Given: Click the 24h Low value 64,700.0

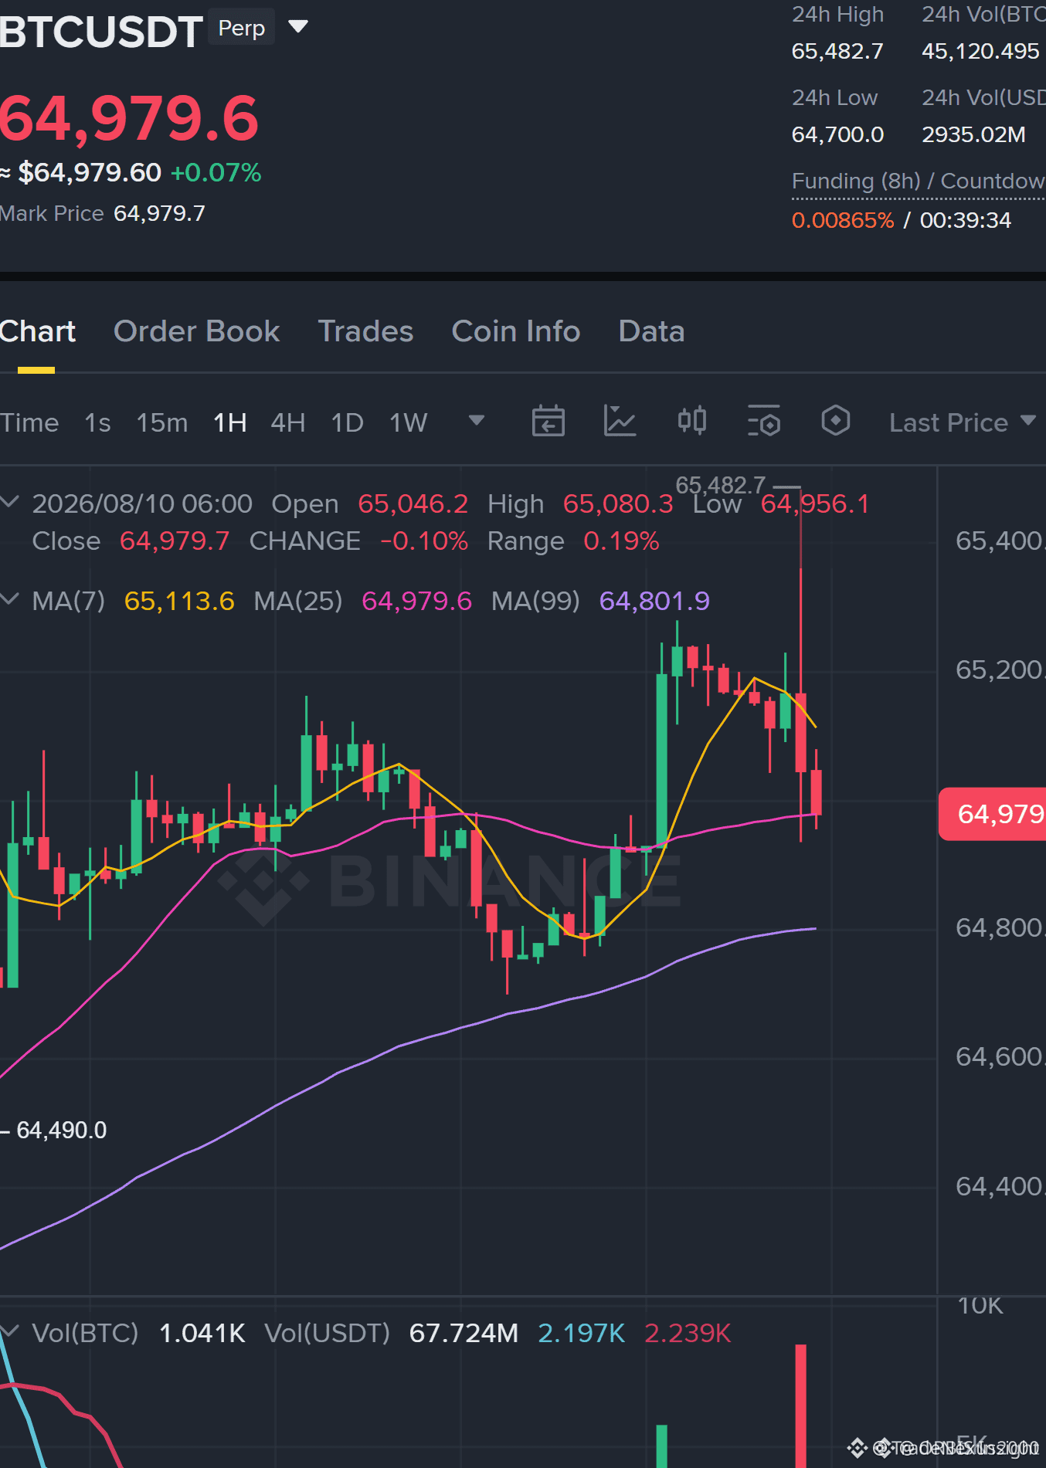Looking at the screenshot, I should (837, 134).
